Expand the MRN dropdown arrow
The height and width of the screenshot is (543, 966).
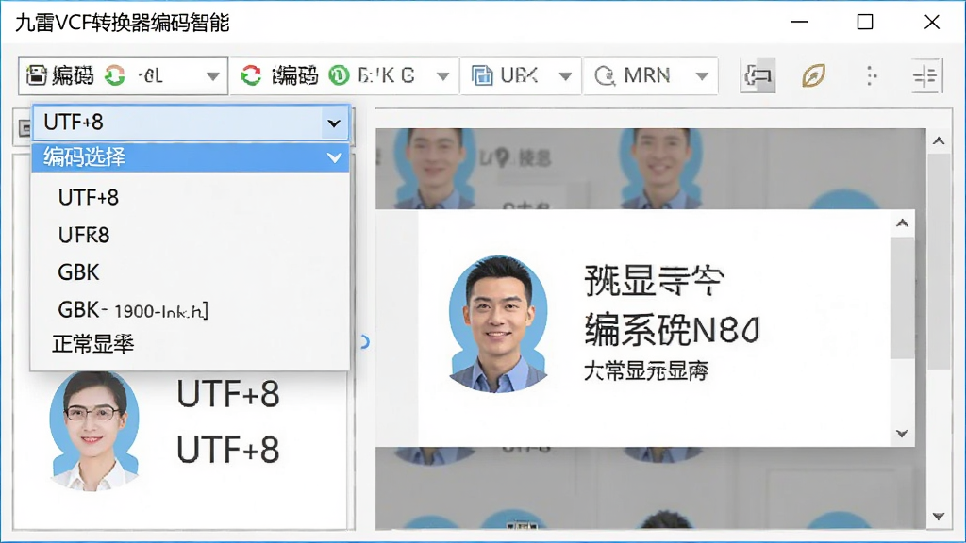(702, 76)
